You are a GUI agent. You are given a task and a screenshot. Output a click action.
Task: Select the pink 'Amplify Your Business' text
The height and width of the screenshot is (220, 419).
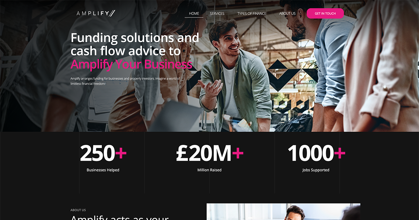point(131,64)
